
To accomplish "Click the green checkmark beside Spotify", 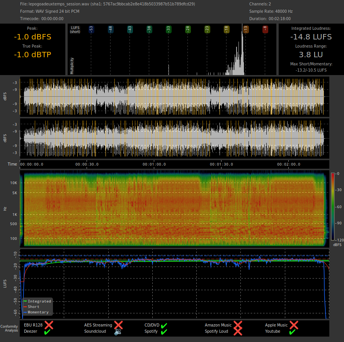I will (164, 332).
